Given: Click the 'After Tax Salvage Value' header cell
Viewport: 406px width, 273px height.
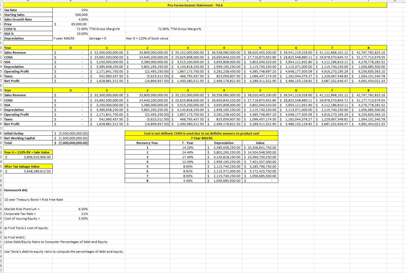Looking at the screenshot, I should tap(28, 167).
